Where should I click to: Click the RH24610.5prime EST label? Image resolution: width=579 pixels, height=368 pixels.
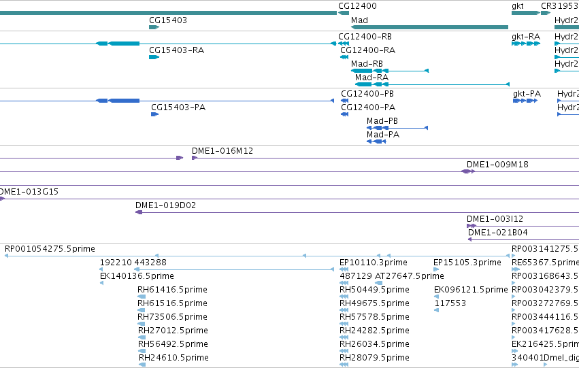pos(174,358)
